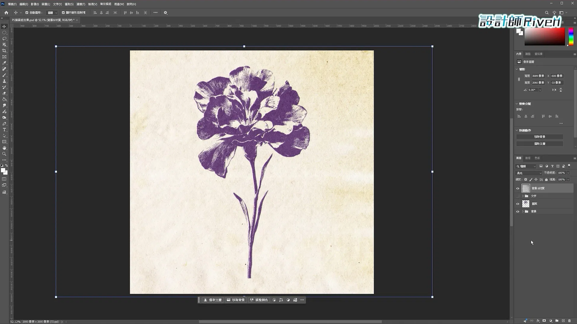Expand the 文字 layer group
This screenshot has width=577, height=324.
pyautogui.click(x=523, y=196)
